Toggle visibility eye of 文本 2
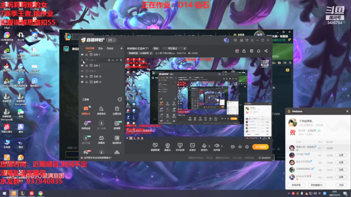This screenshot has width=351, height=197. 82,65
